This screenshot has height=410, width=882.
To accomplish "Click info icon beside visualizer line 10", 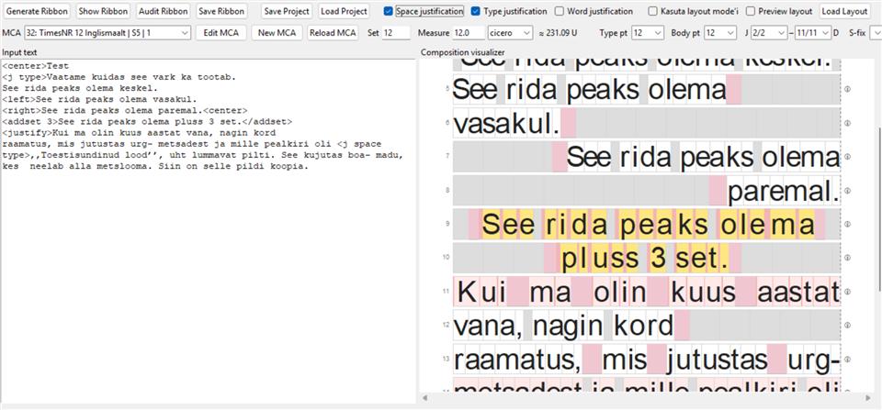I will (x=847, y=258).
